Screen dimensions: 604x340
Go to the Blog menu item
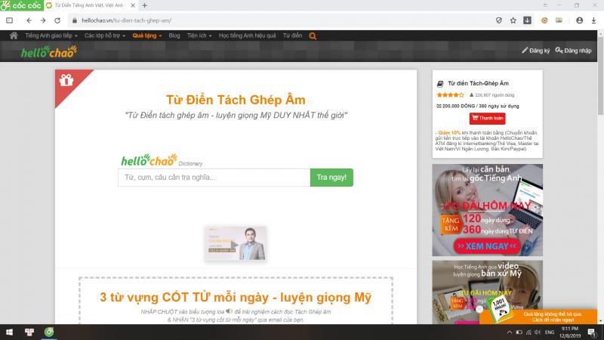point(174,36)
